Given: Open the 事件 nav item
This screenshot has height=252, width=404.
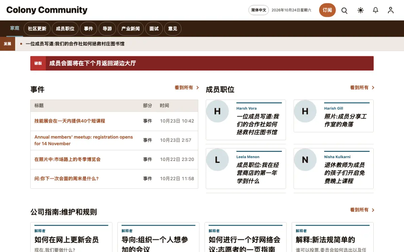Looking at the screenshot, I should click(89, 29).
